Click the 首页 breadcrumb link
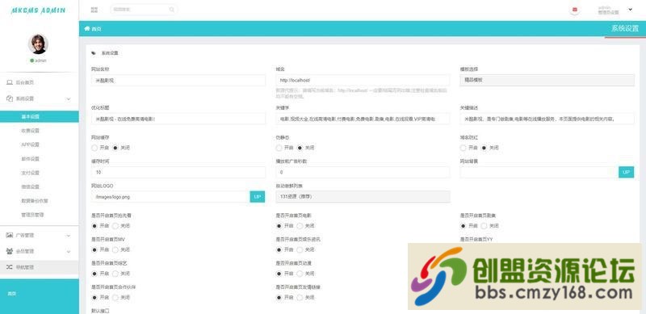Image resolution: width=646 pixels, height=314 pixels. [x=96, y=29]
